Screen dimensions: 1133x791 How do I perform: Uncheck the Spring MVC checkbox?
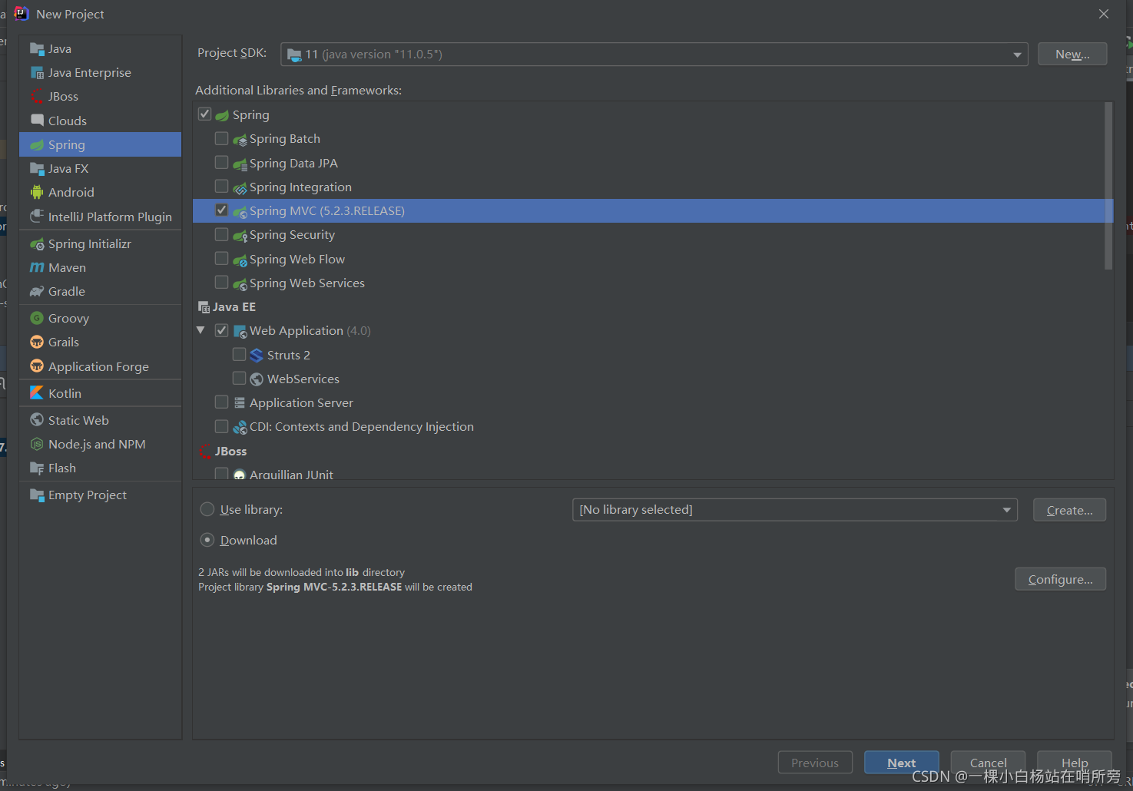[221, 210]
